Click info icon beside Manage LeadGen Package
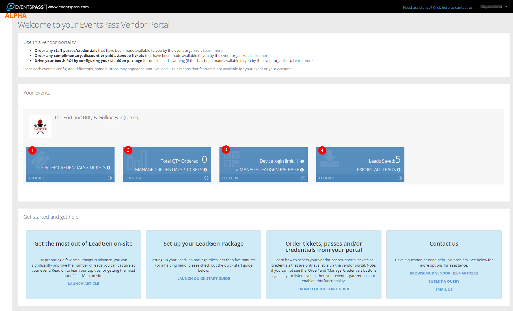The height and width of the screenshot is (311, 513). click(x=302, y=170)
